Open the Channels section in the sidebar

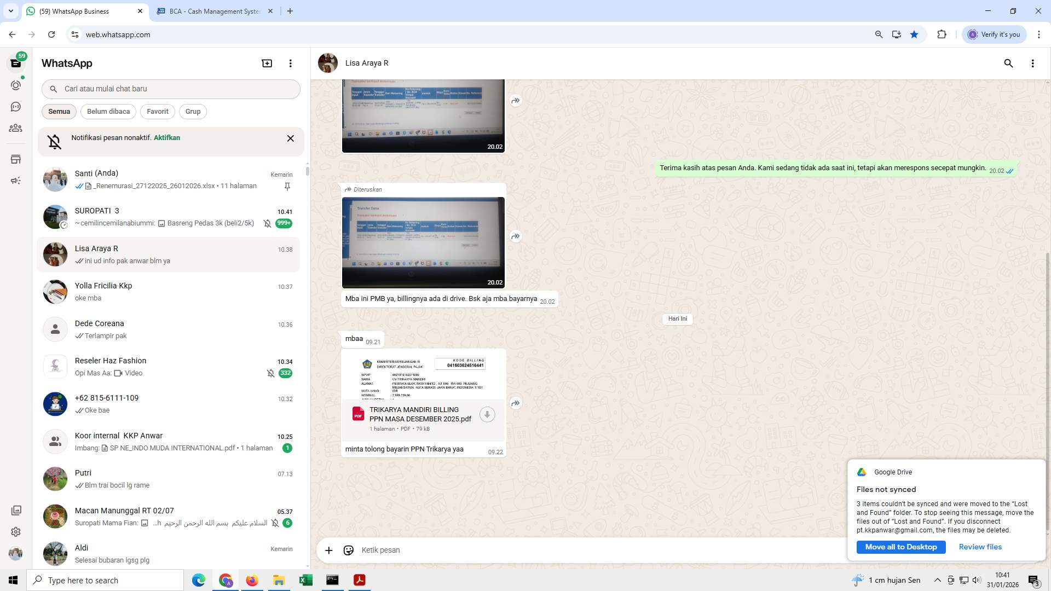click(x=16, y=107)
